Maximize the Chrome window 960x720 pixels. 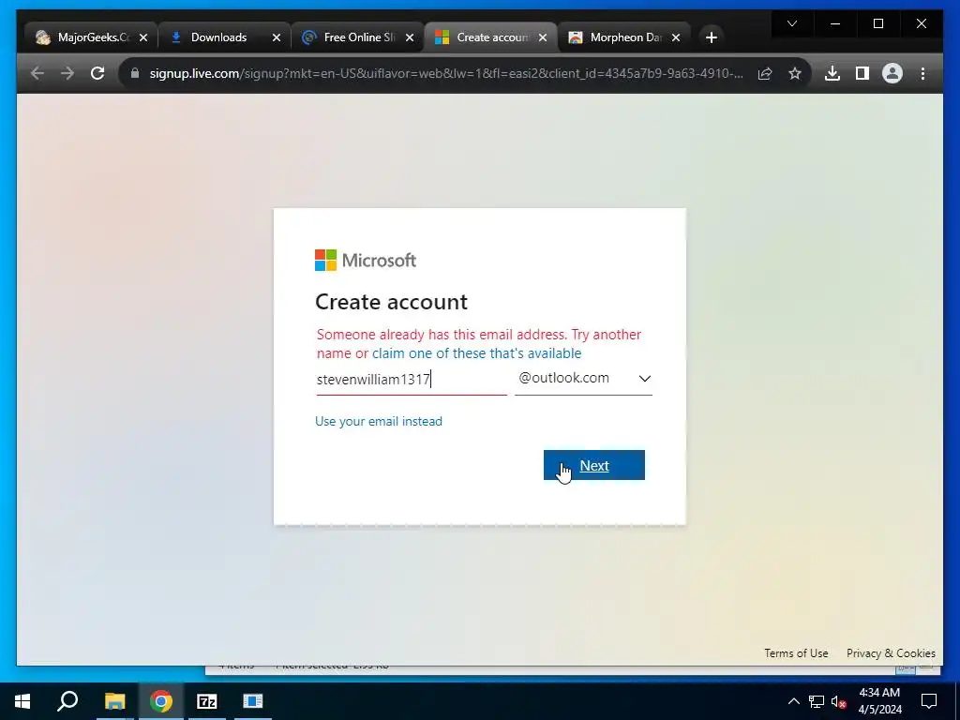(x=877, y=23)
